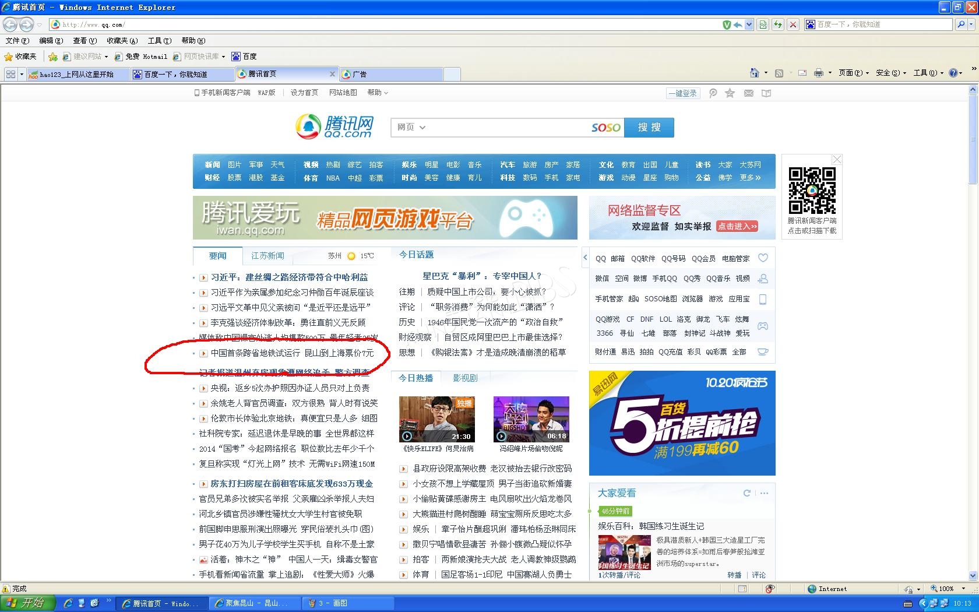Open the 帮助(H) menu
This screenshot has width=979, height=612.
pyautogui.click(x=193, y=41)
